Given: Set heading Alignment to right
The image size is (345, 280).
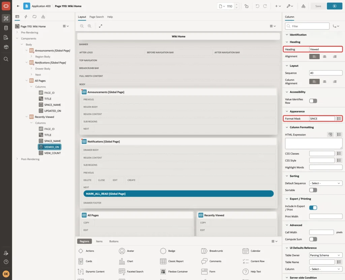Looking at the screenshot, I should pos(335,57).
